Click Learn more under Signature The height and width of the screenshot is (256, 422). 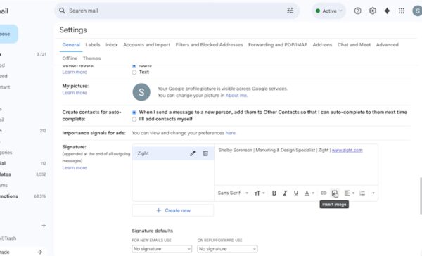click(75, 167)
